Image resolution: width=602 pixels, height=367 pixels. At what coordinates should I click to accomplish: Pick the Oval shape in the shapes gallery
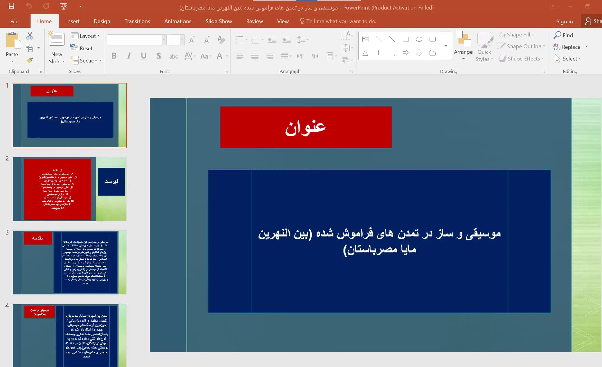419,39
